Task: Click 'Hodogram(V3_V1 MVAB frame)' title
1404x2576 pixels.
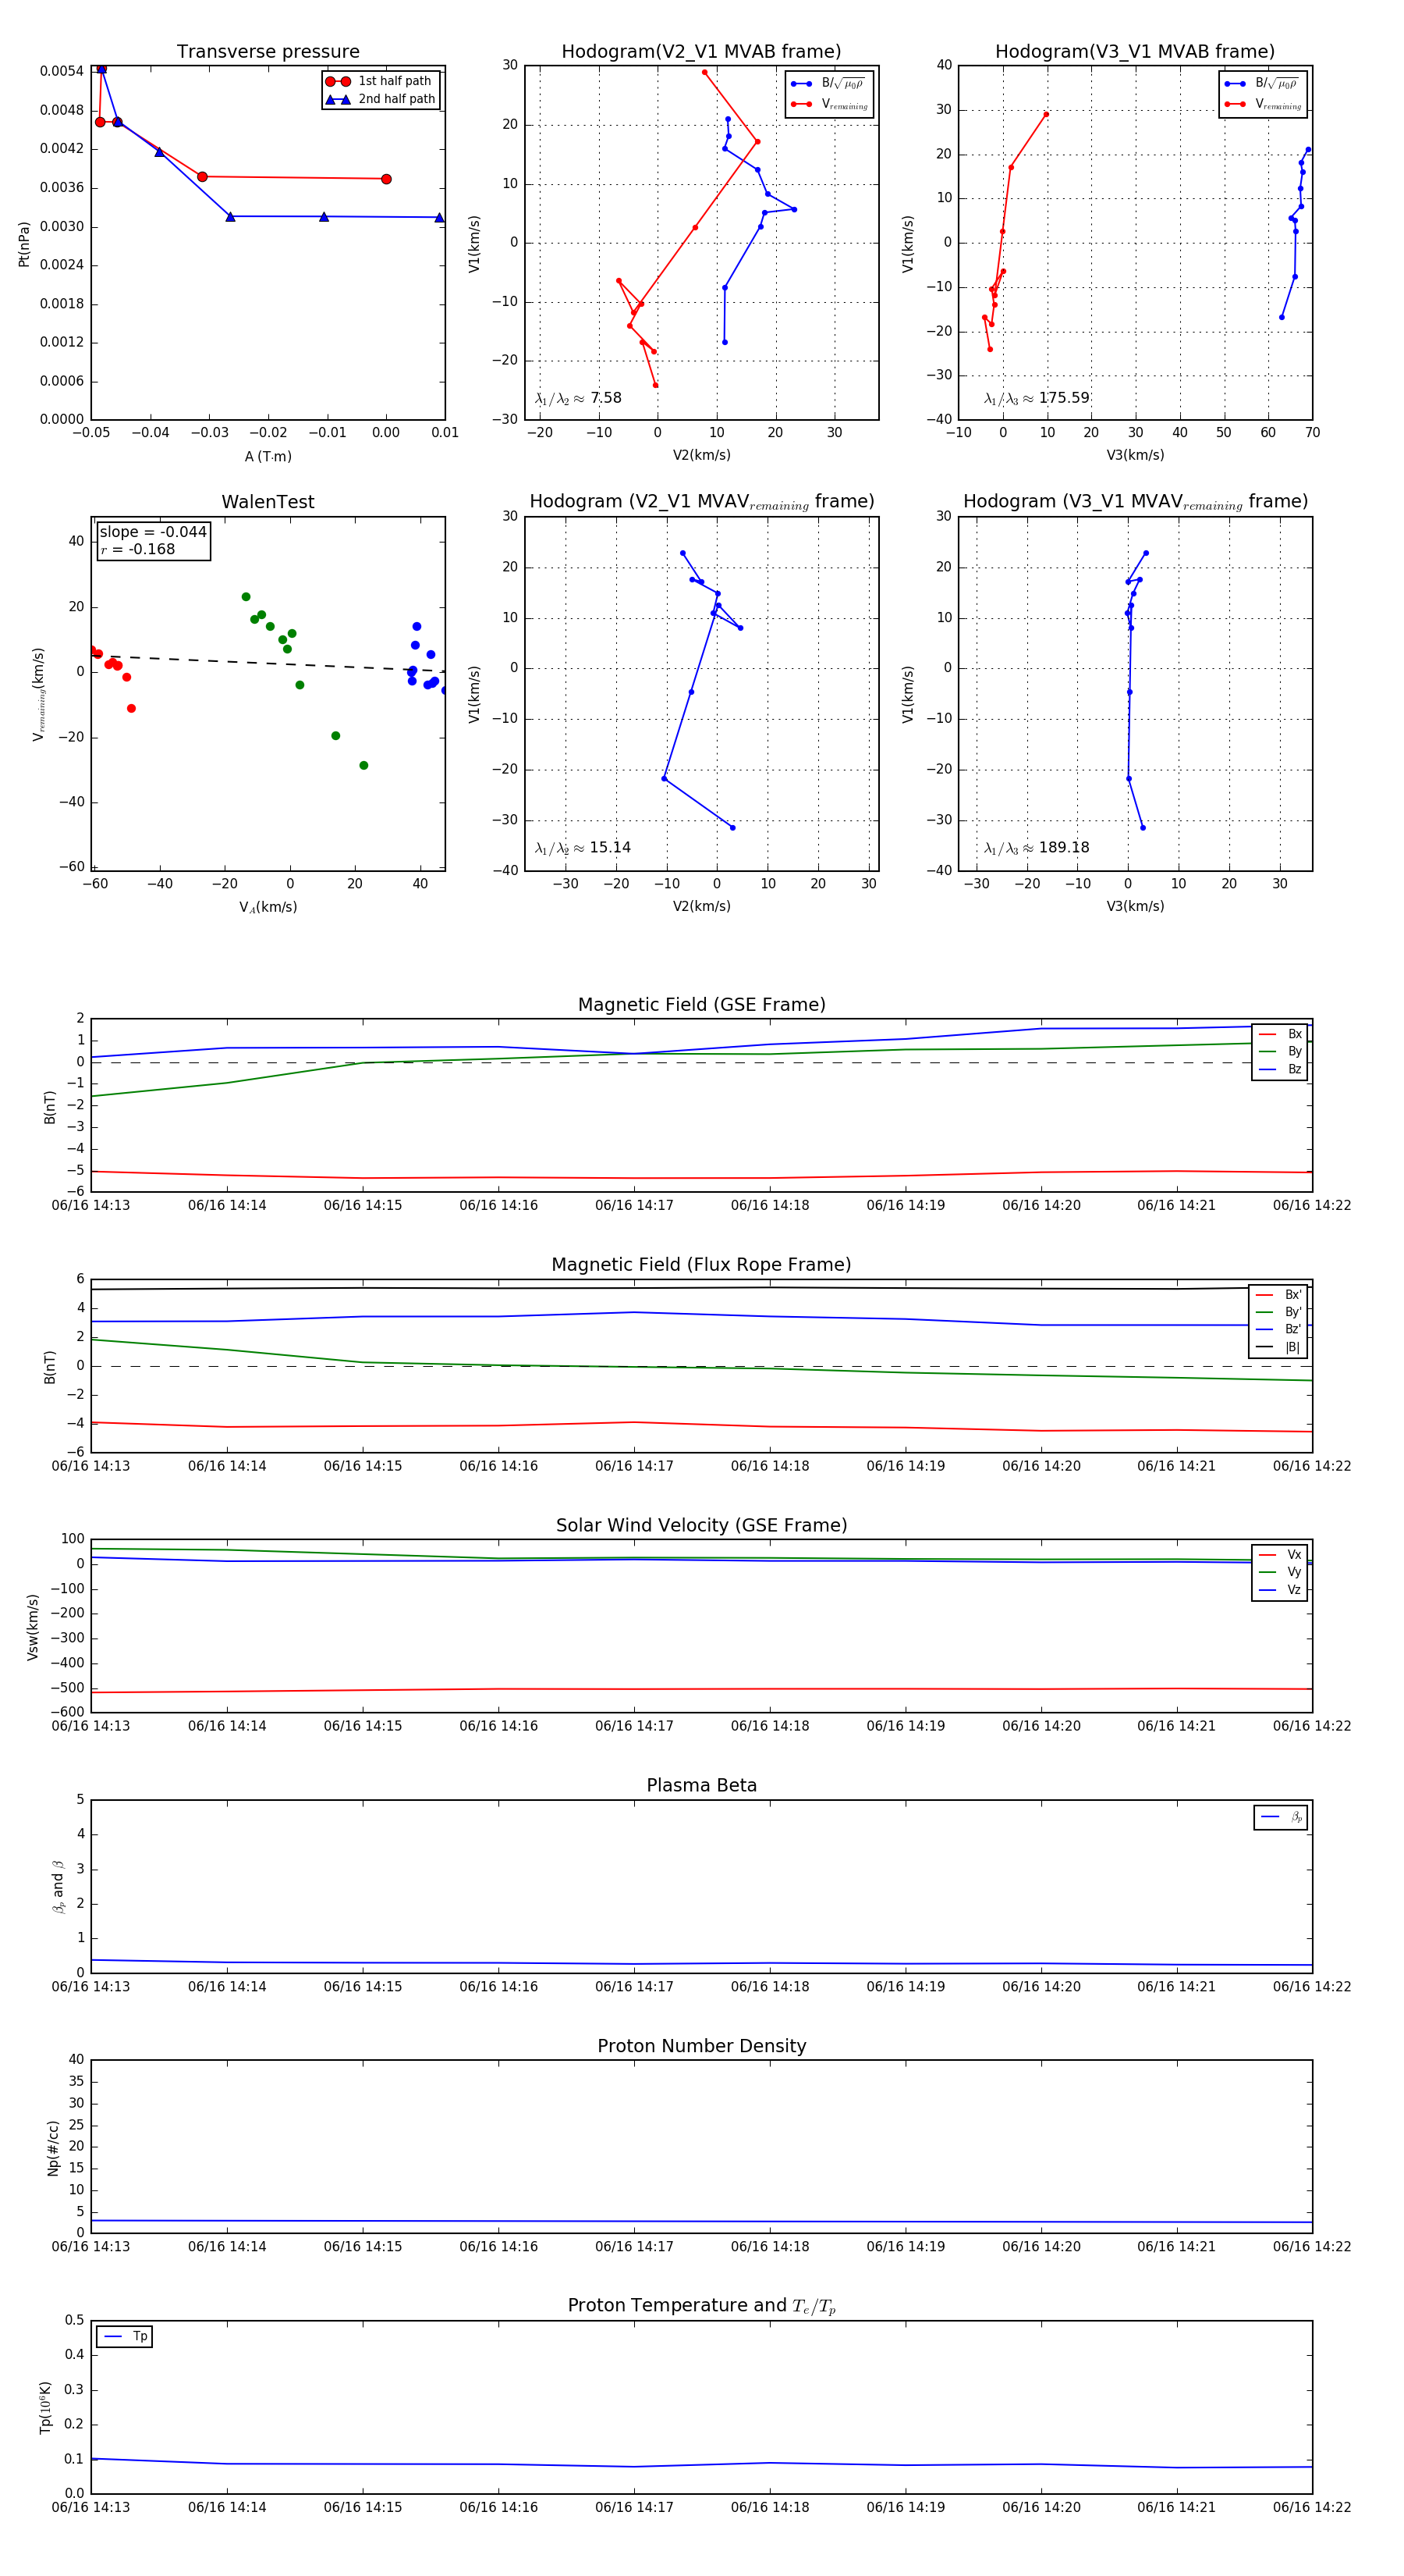Action: coord(1135,52)
